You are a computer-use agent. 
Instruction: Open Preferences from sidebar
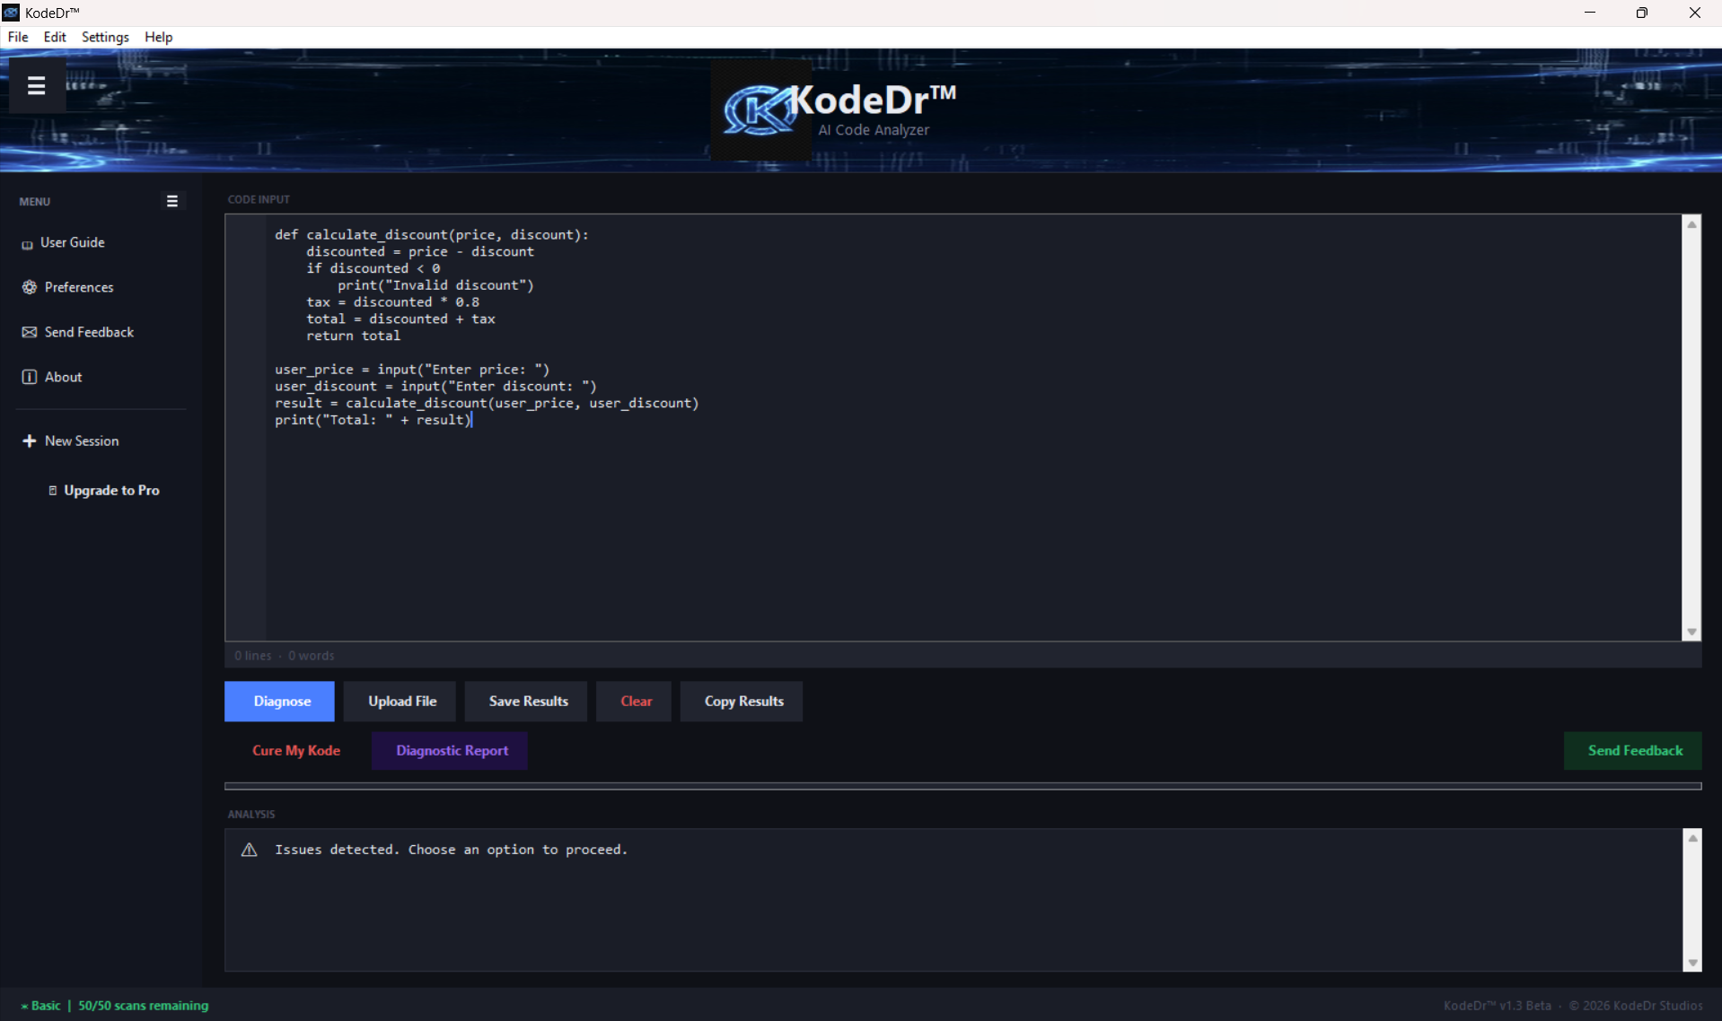(x=68, y=287)
